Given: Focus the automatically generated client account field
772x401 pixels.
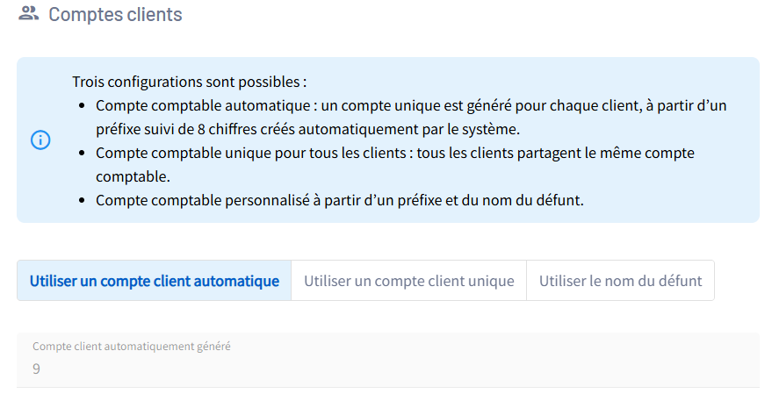Looking at the screenshot, I should [x=387, y=369].
